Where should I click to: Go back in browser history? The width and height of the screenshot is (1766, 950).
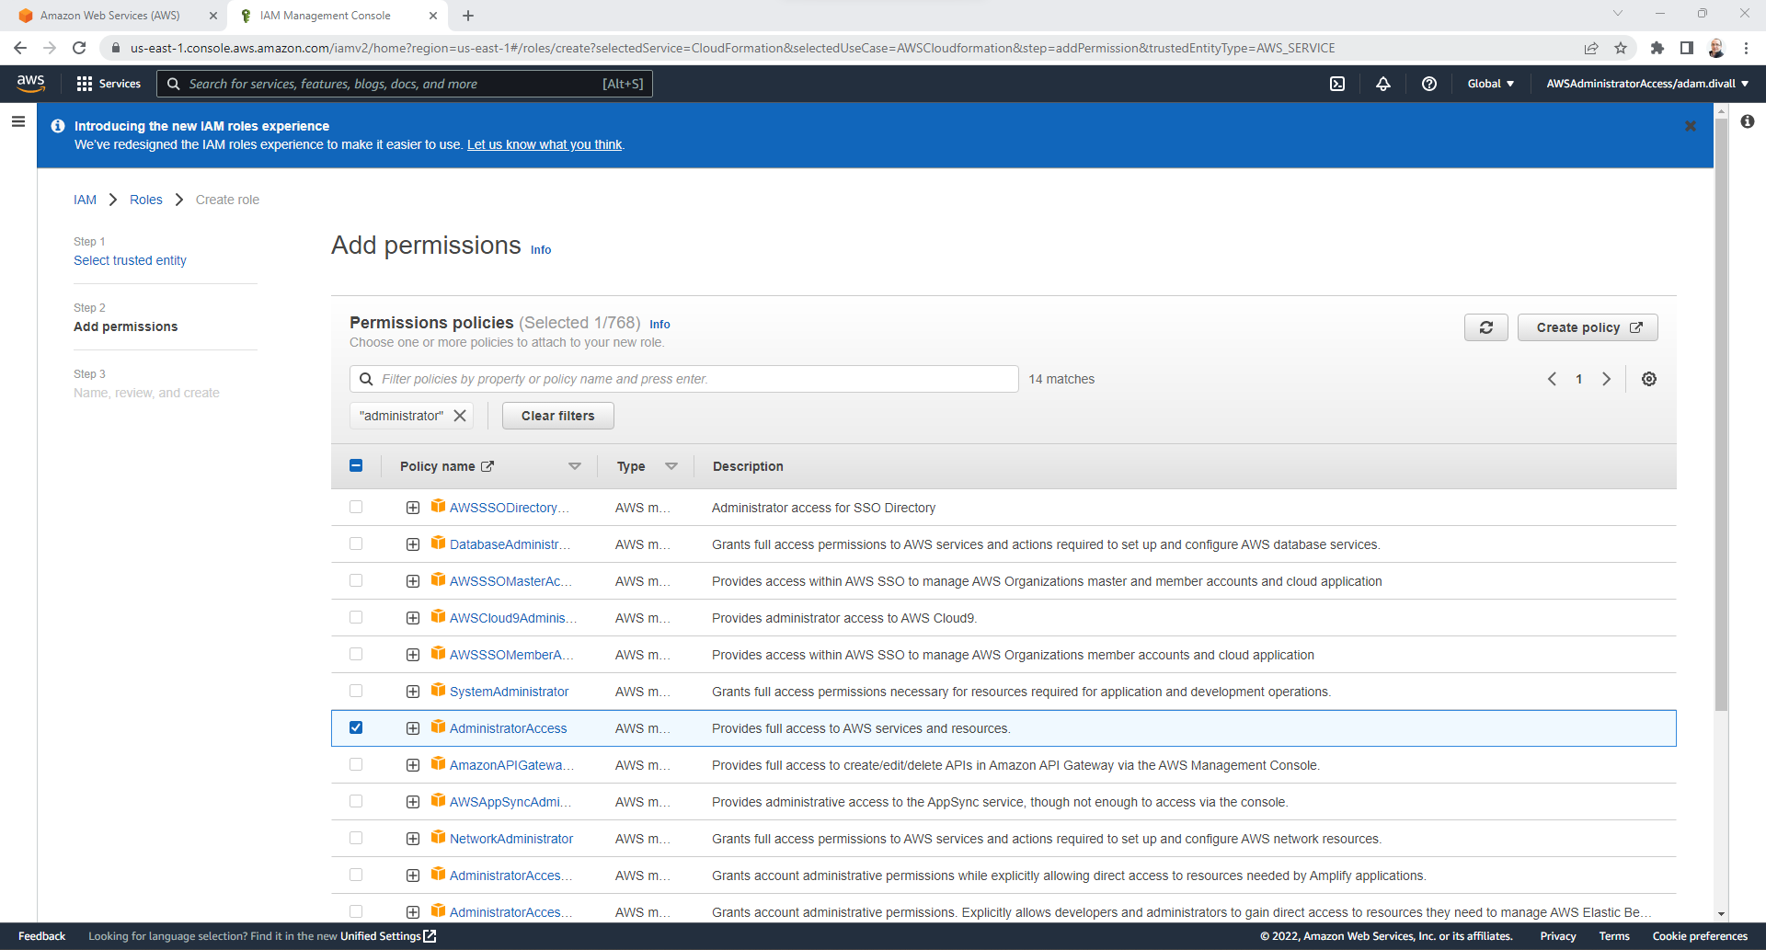(20, 48)
